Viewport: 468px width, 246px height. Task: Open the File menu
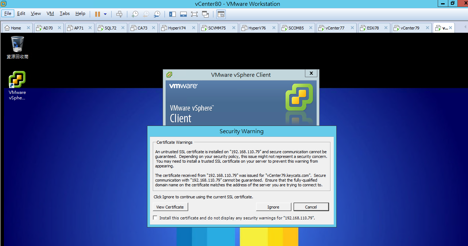point(8,13)
